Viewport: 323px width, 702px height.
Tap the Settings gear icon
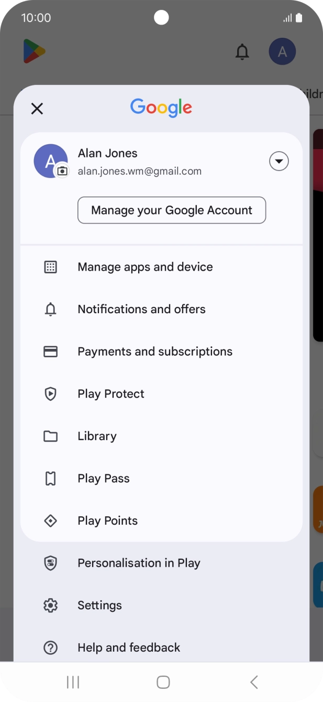50,605
